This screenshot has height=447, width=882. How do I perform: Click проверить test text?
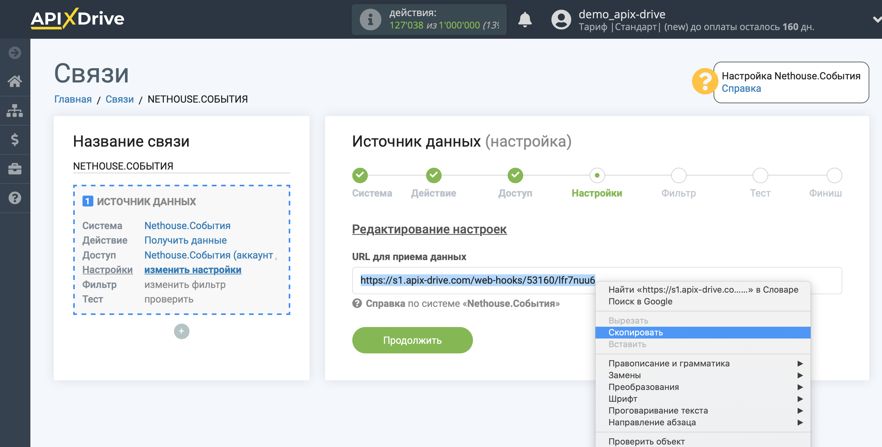click(169, 299)
